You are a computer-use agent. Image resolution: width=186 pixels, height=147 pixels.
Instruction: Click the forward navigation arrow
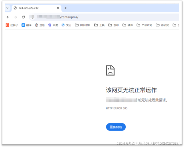tap(15, 17)
